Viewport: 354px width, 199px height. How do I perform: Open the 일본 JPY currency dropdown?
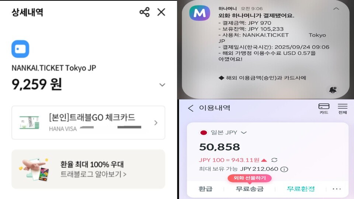(x=223, y=132)
